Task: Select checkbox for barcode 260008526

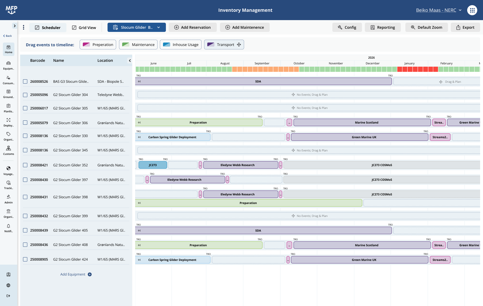Action: coord(25,82)
